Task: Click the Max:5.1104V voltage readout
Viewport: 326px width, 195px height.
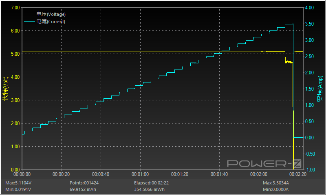Action: click(x=18, y=183)
